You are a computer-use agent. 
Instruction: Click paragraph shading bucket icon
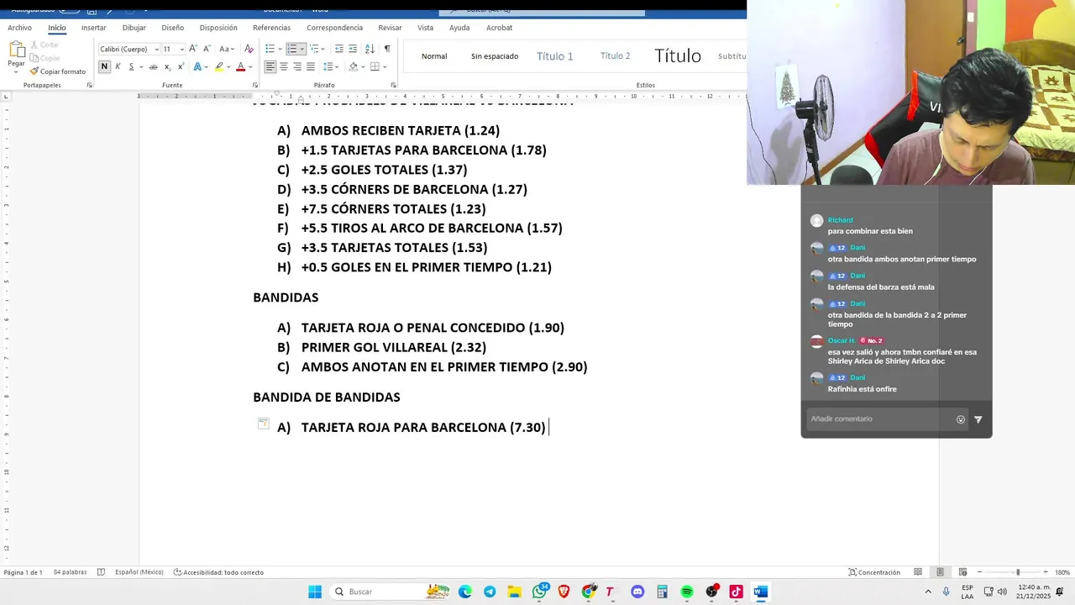(353, 66)
